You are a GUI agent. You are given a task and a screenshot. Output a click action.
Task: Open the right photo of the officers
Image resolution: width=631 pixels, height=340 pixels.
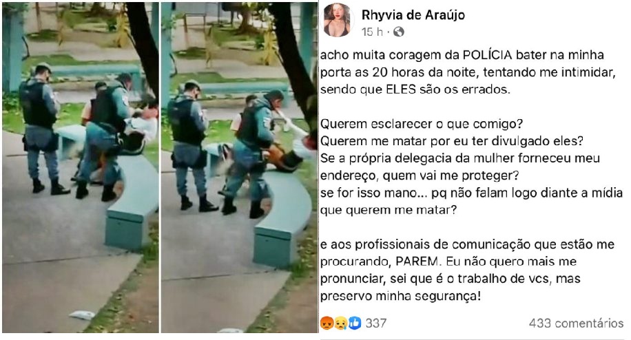coord(239,167)
